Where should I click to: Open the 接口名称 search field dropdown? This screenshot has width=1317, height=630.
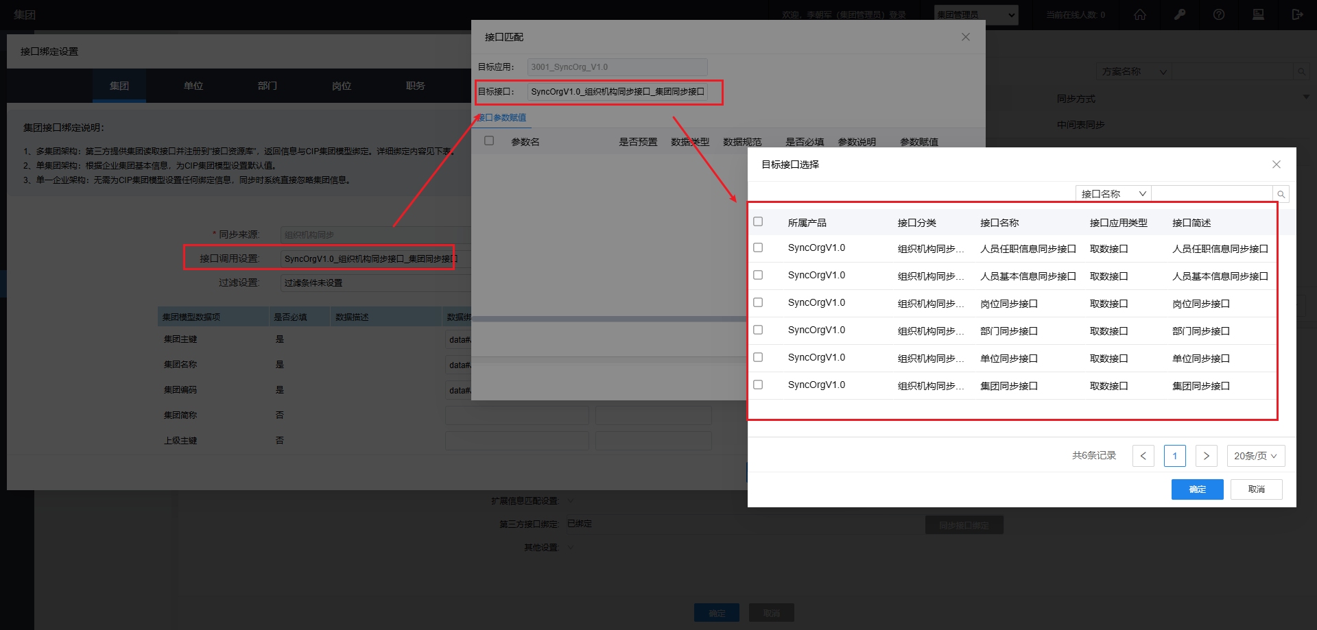[1113, 194]
